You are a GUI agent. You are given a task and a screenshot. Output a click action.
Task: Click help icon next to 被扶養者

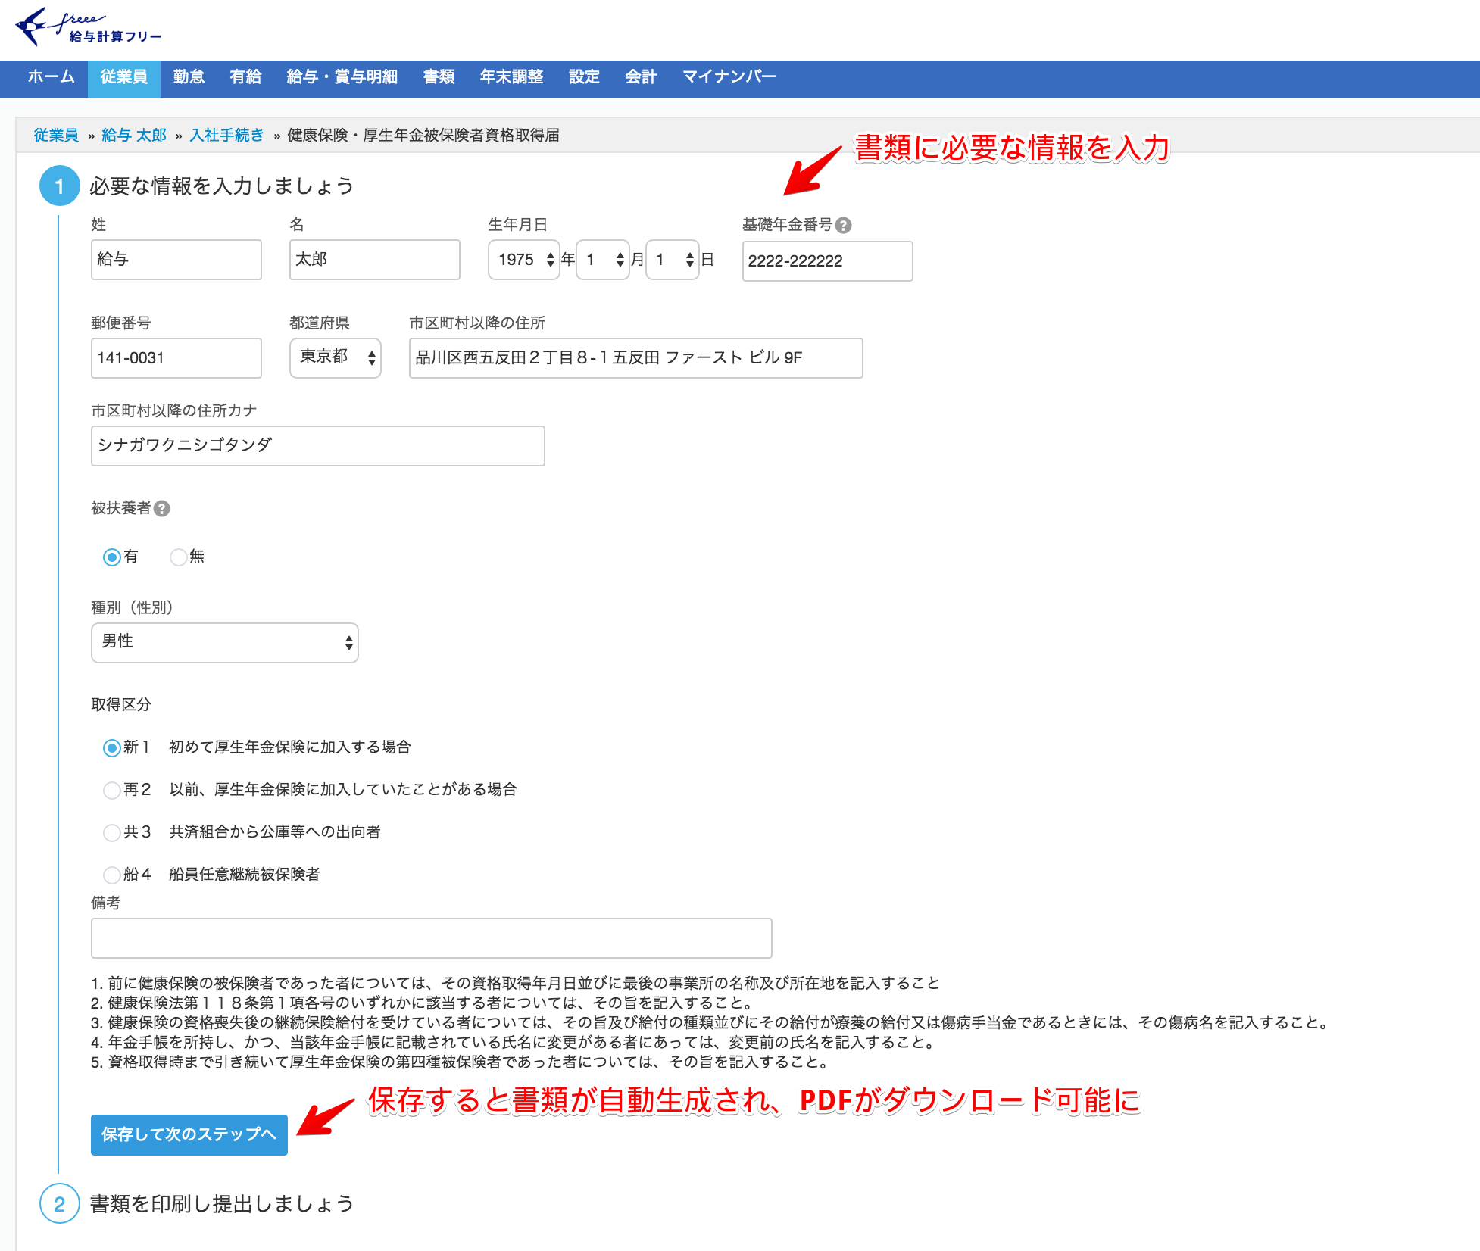point(161,509)
